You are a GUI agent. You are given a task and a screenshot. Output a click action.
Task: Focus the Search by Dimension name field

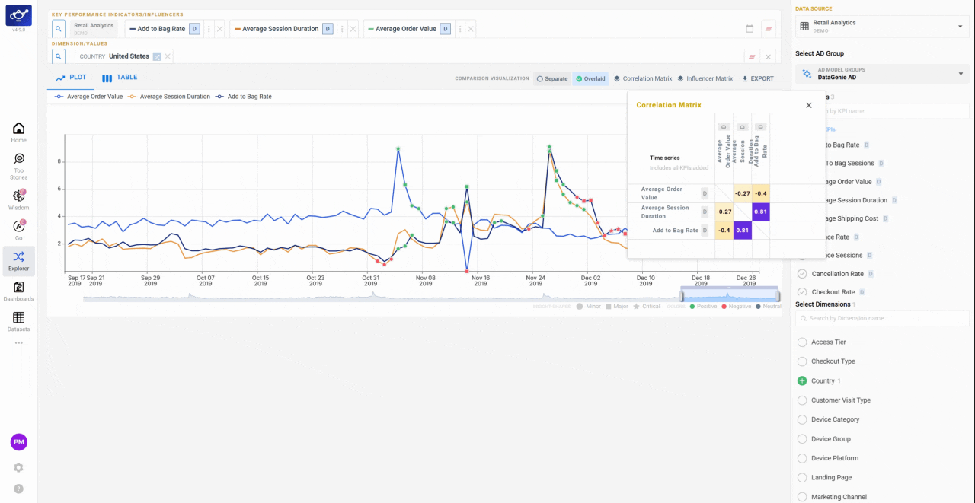point(882,318)
